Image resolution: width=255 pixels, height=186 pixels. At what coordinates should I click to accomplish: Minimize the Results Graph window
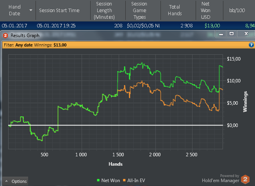coord(221,34)
